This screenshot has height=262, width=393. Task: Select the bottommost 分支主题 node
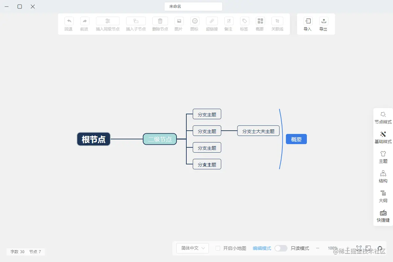click(207, 164)
